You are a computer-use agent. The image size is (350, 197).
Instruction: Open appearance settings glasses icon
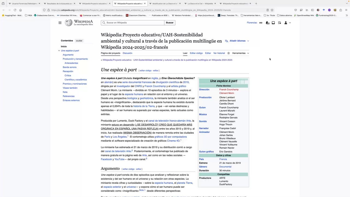click(261, 23)
